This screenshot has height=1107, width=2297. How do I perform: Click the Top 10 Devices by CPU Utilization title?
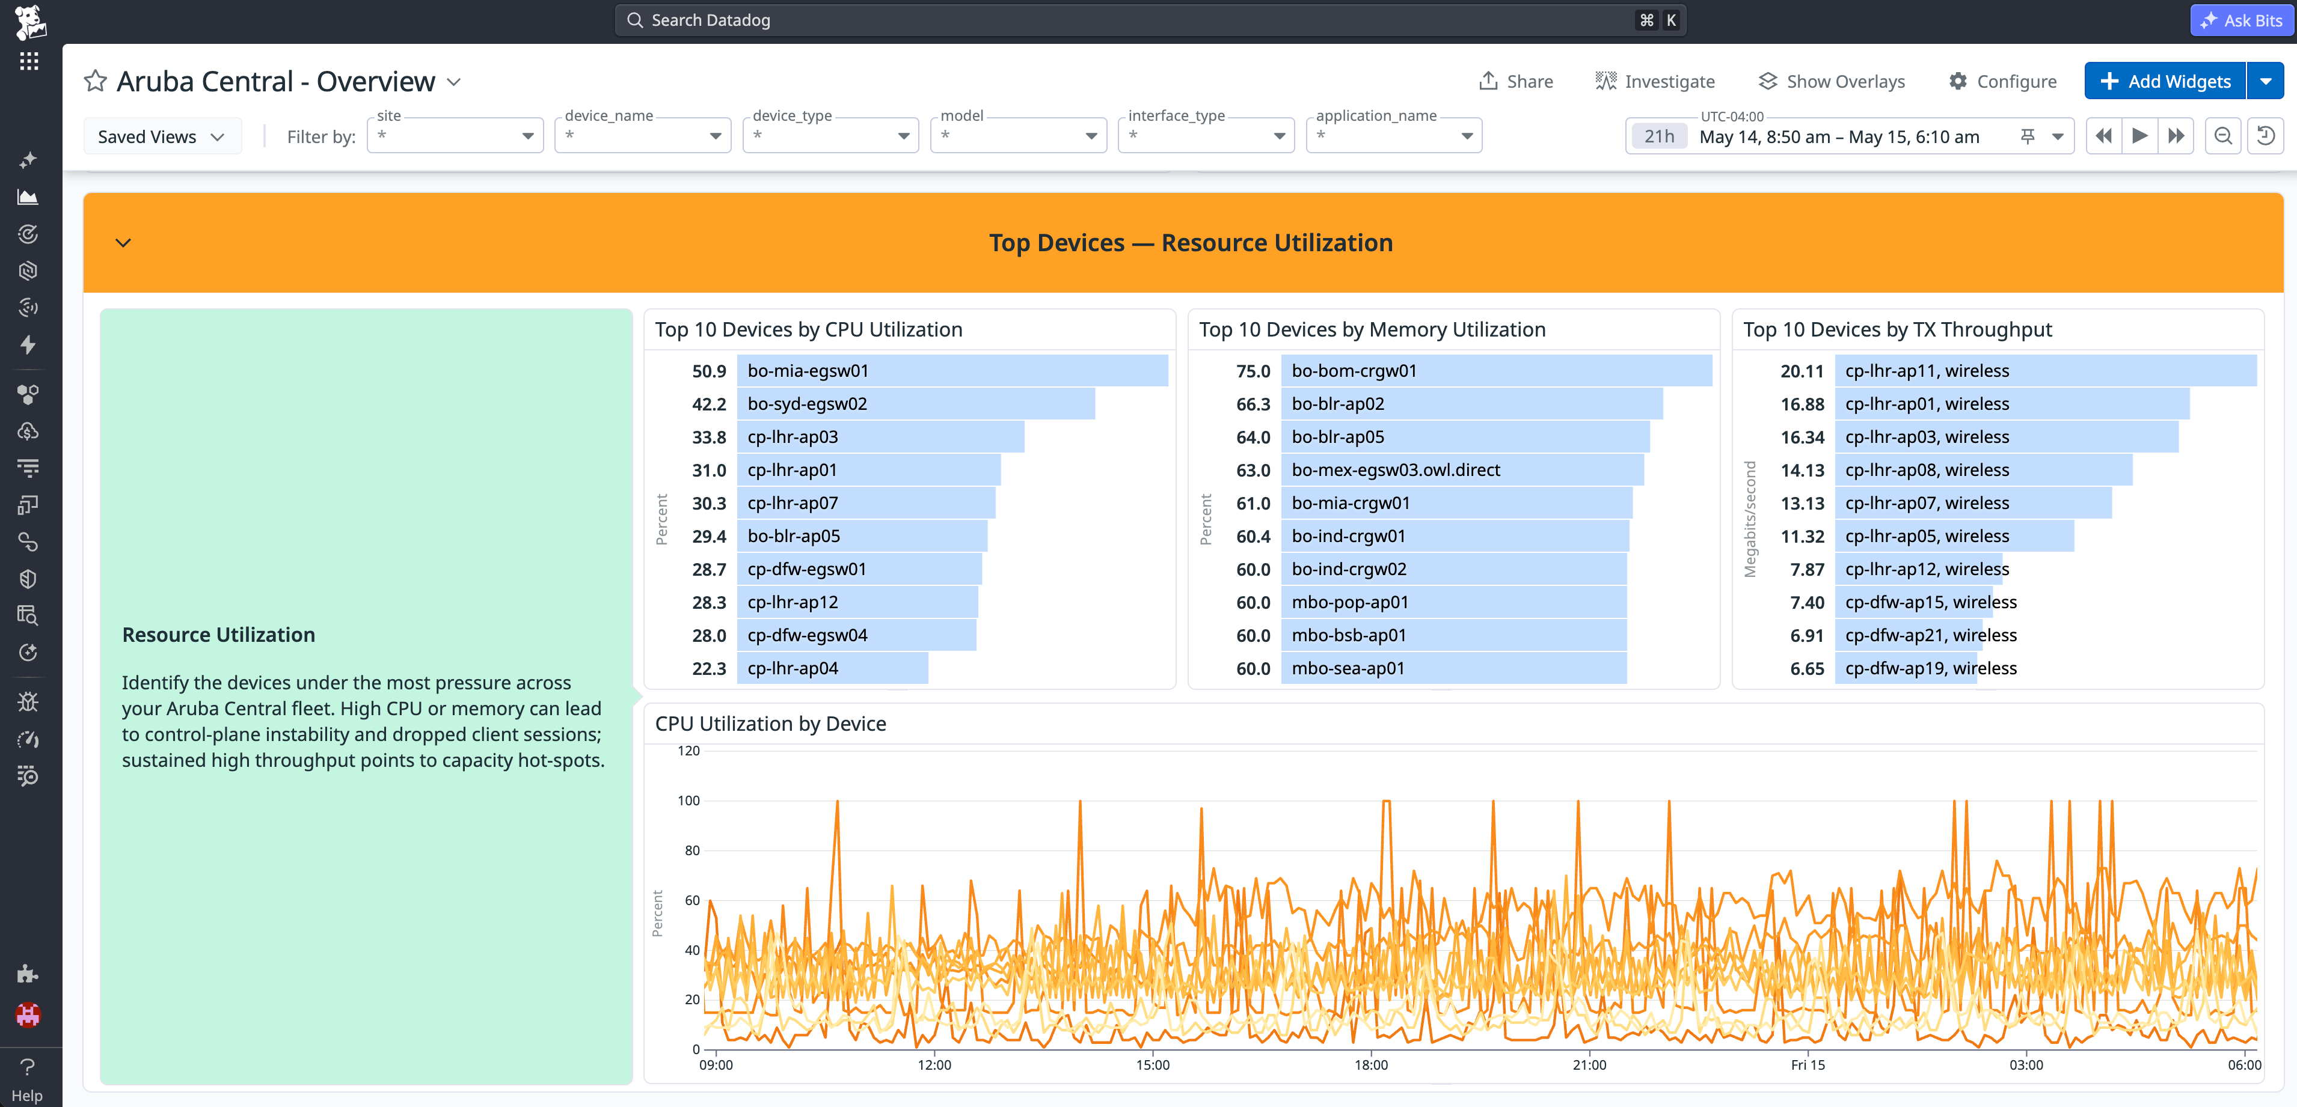pyautogui.click(x=809, y=330)
